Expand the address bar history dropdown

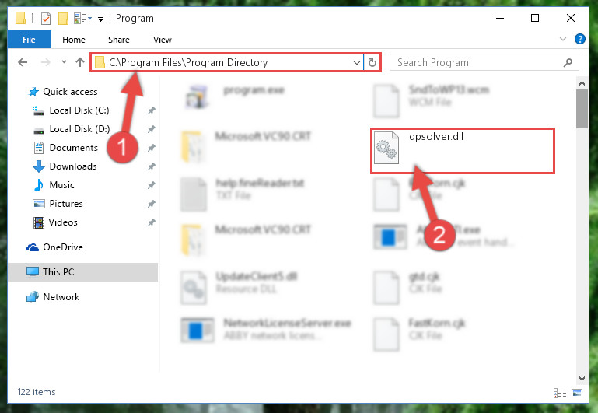coord(357,62)
